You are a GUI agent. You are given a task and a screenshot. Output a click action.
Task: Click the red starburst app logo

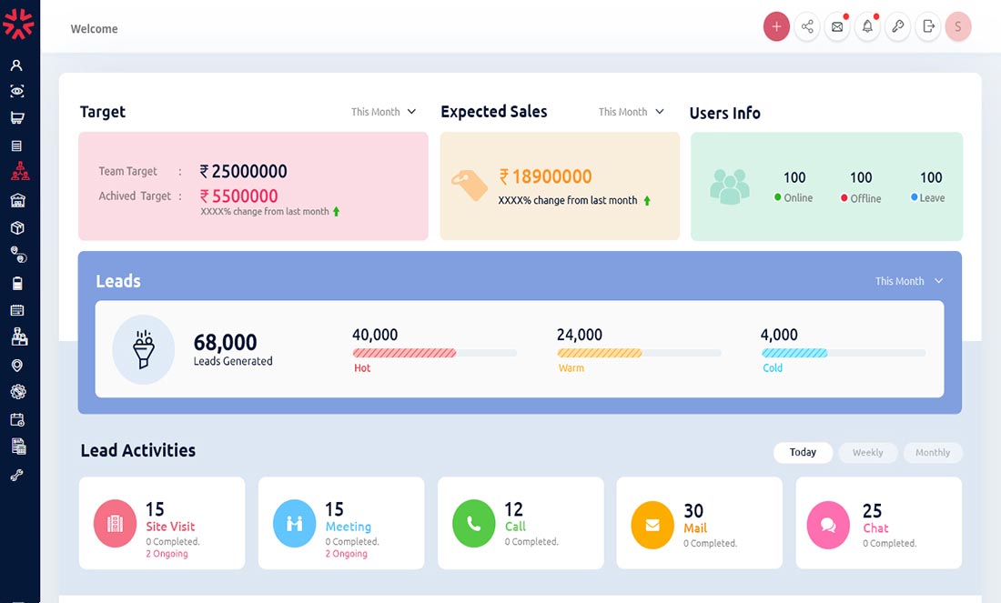18,24
